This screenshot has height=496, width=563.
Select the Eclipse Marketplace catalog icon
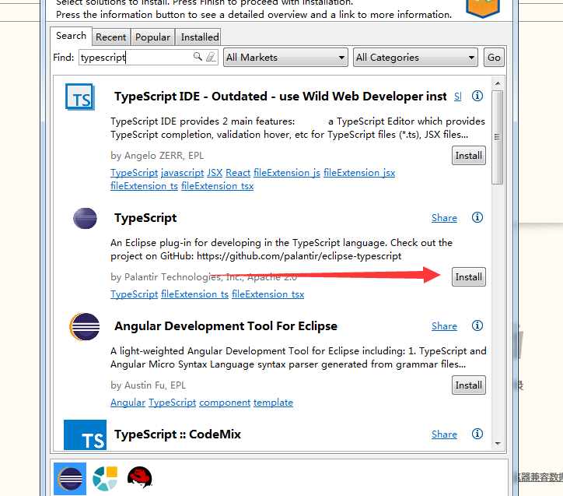[x=70, y=478]
